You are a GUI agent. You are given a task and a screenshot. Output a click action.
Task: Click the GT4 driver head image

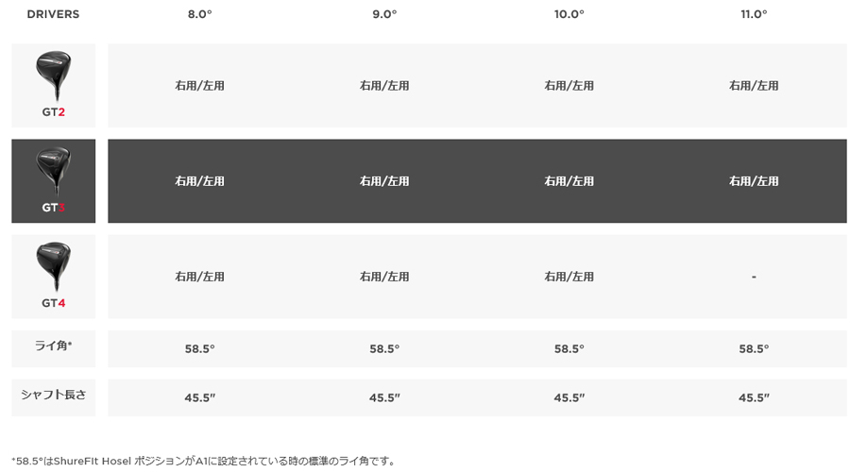[x=53, y=266]
